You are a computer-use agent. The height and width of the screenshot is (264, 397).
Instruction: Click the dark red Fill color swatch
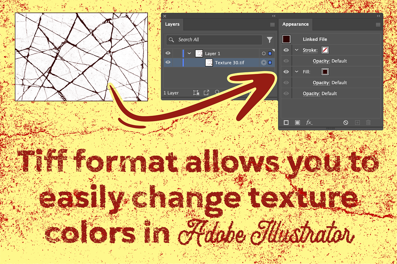[x=325, y=72]
